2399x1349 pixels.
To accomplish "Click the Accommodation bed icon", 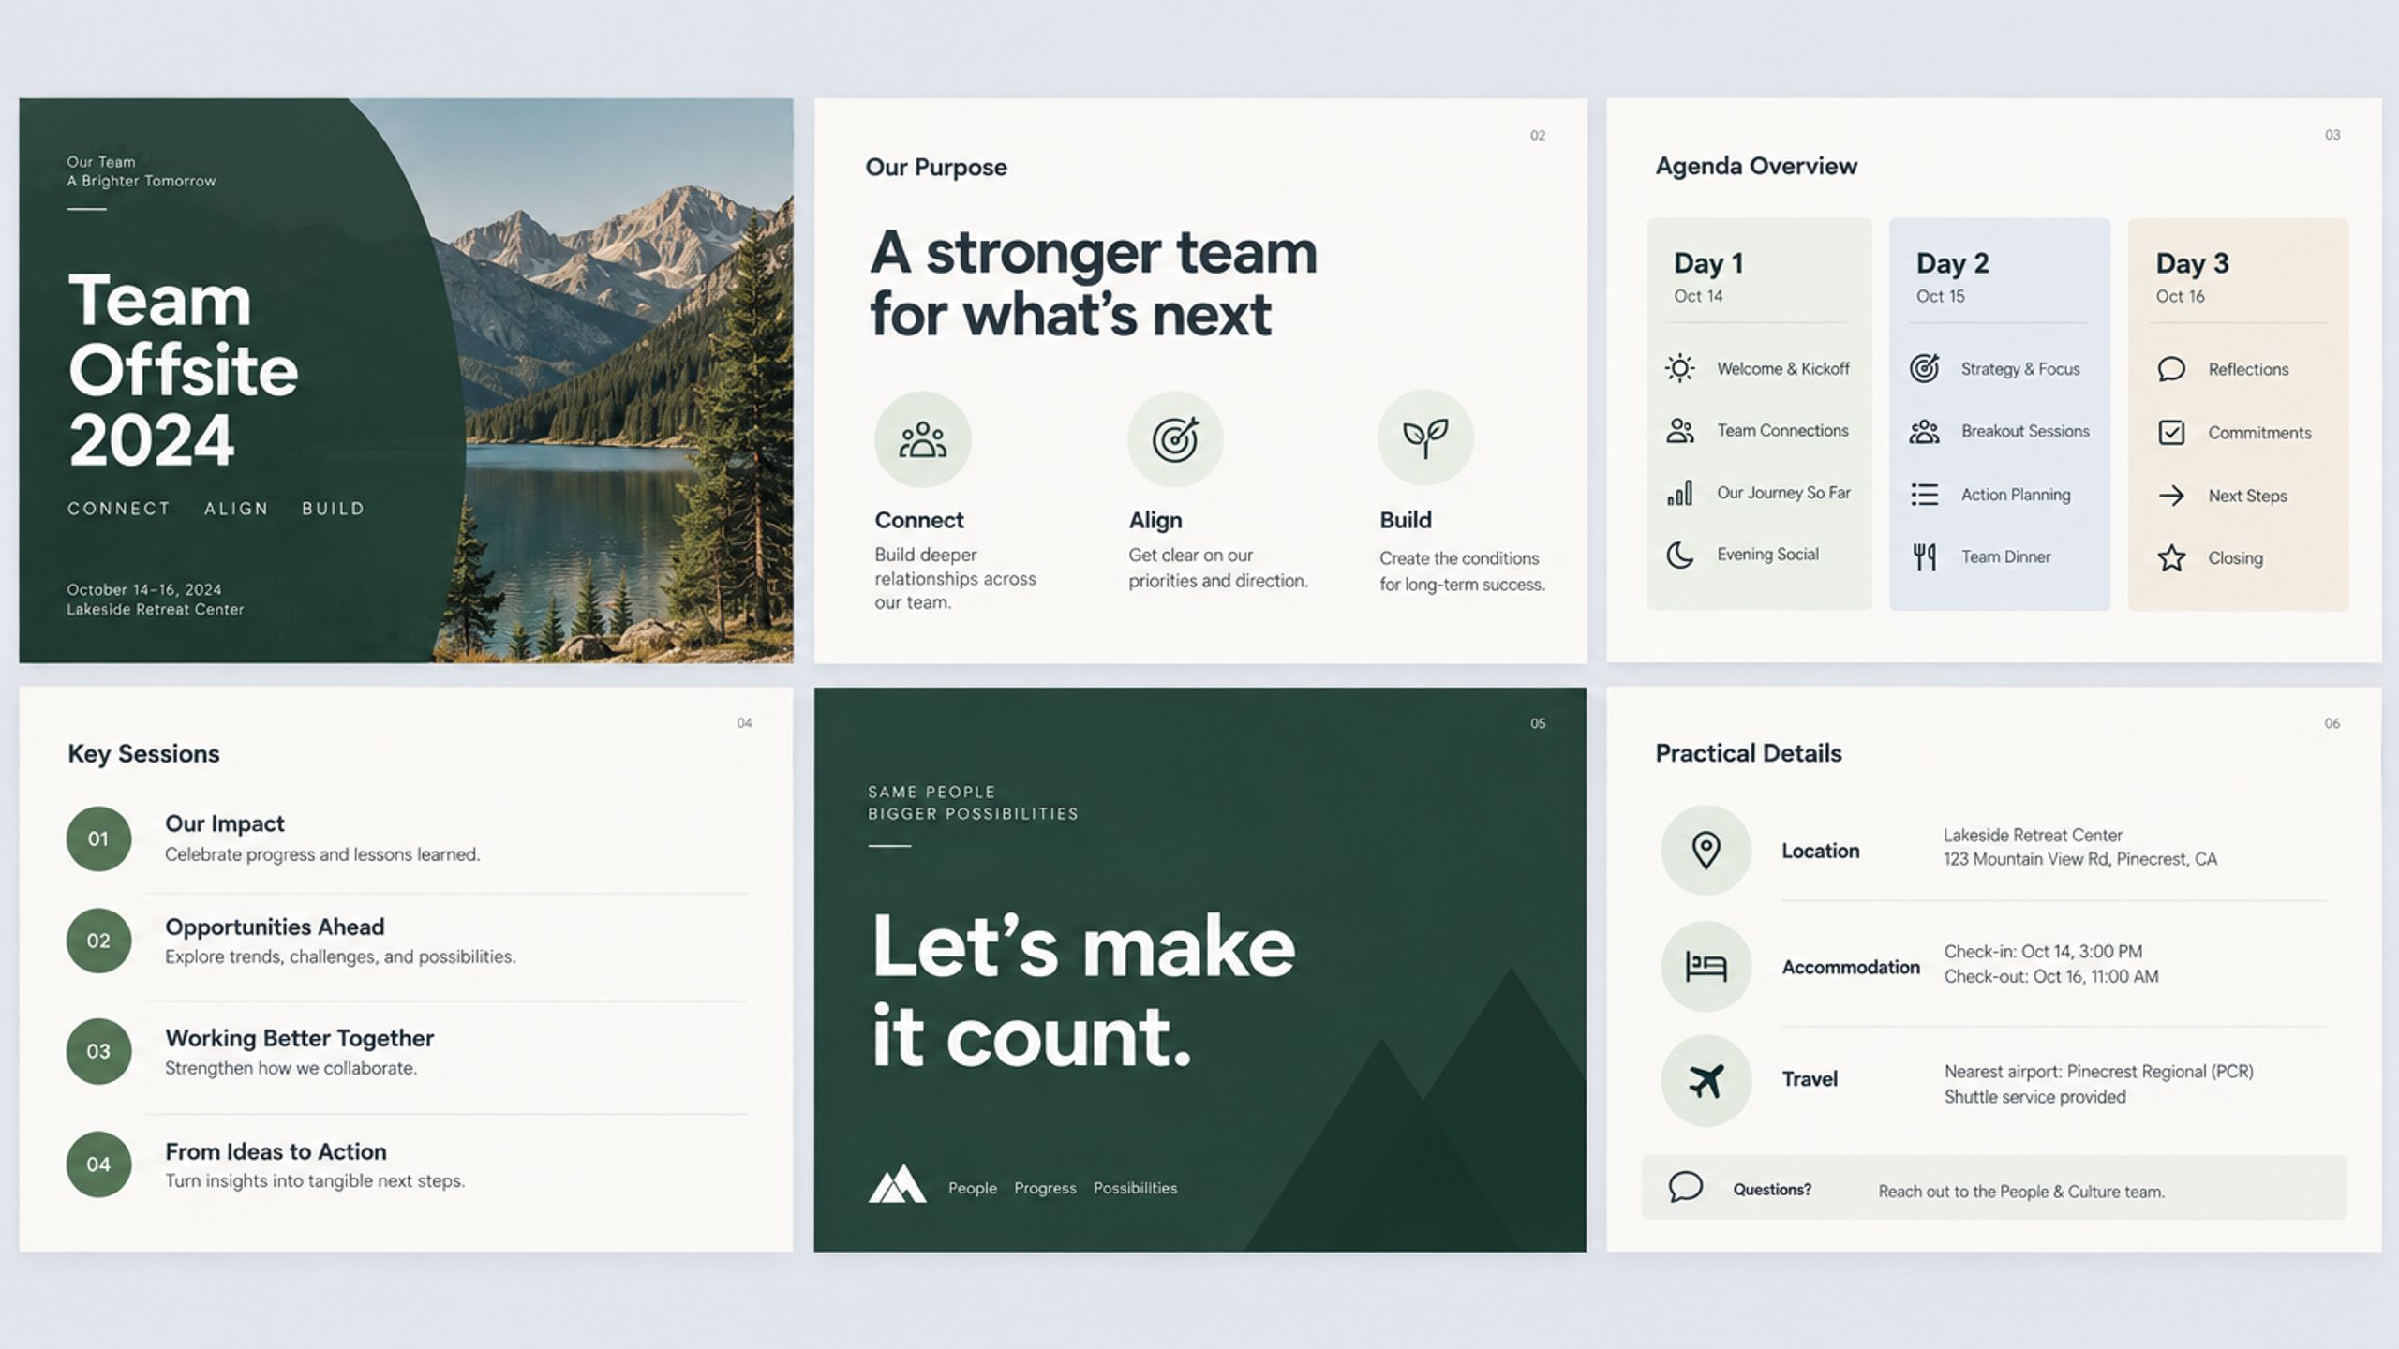I will pos(1706,966).
